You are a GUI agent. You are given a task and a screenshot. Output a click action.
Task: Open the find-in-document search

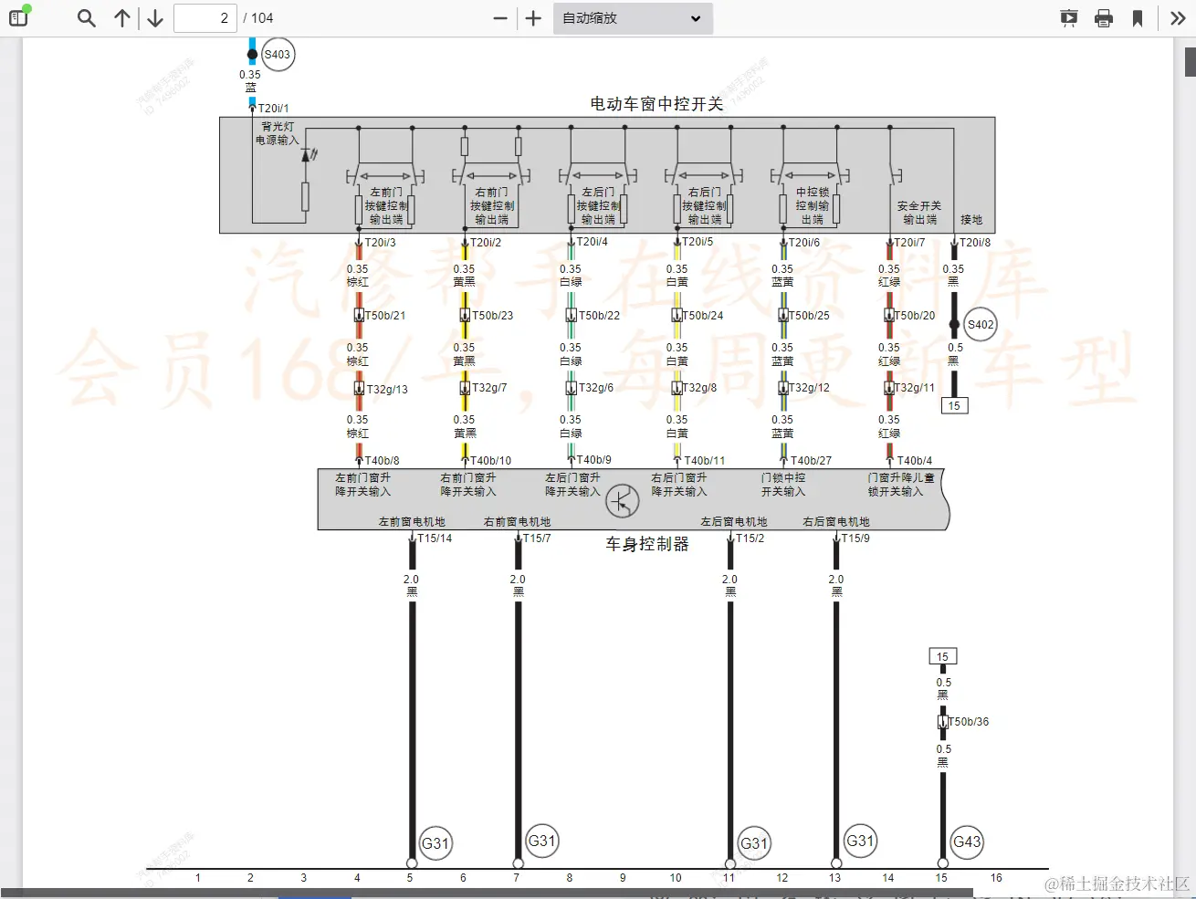pos(87,17)
